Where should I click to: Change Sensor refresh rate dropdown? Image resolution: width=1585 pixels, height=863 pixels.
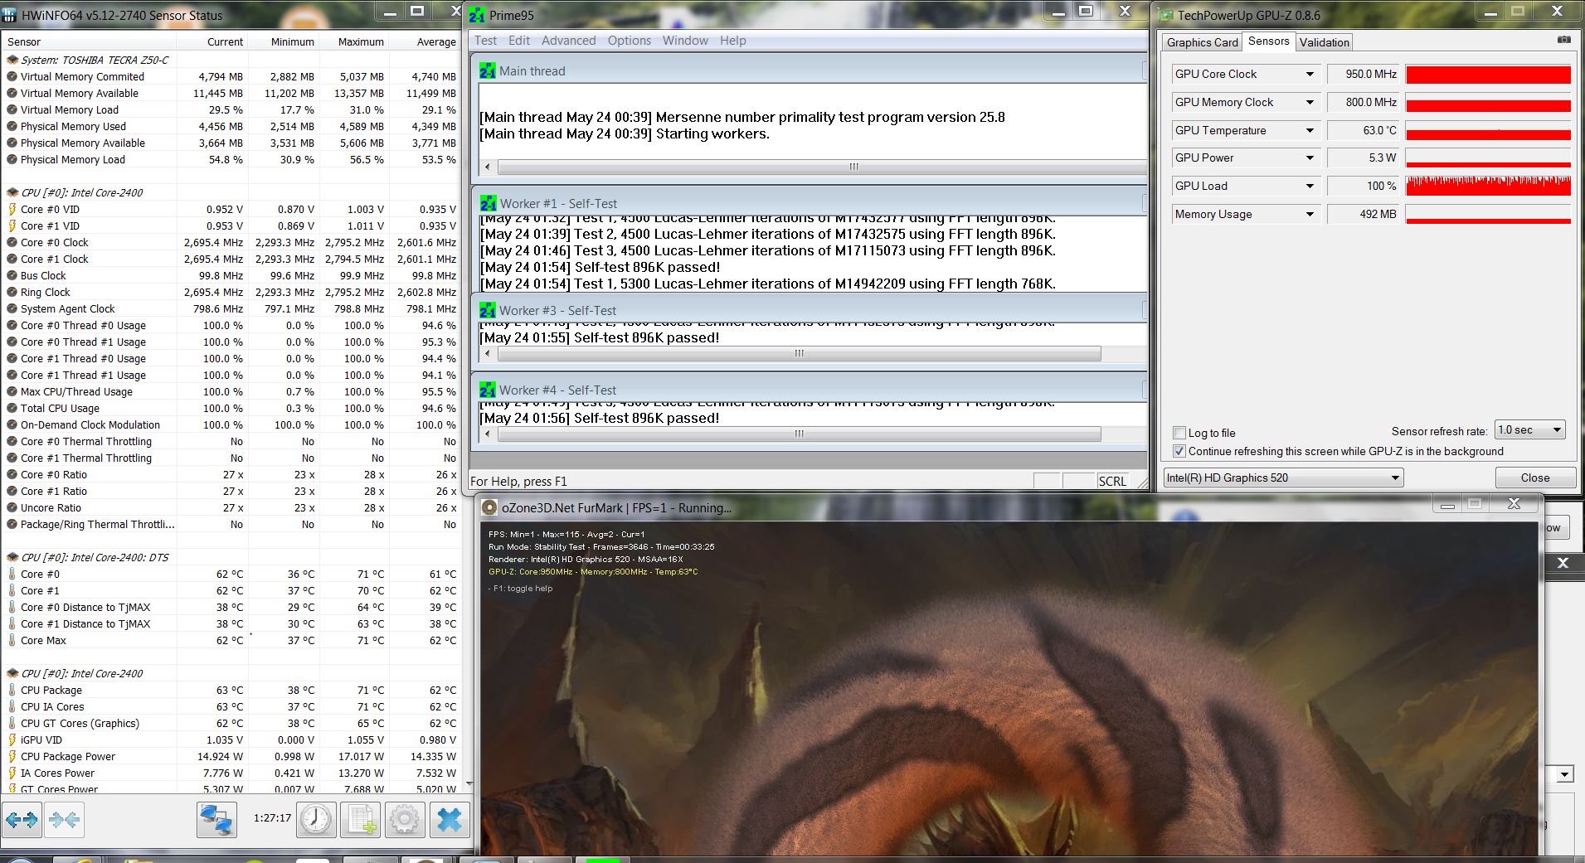click(1529, 429)
